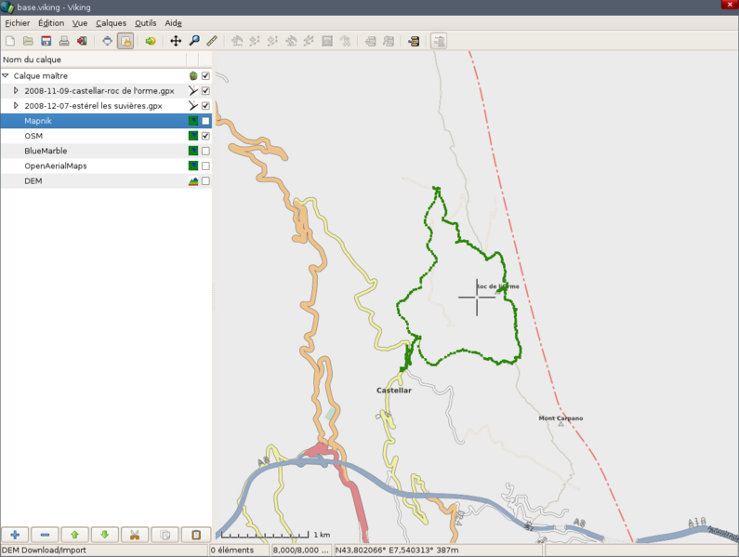Image resolution: width=739 pixels, height=557 pixels.
Task: Collapse the Calque maître tree node
Action: (x=6, y=76)
